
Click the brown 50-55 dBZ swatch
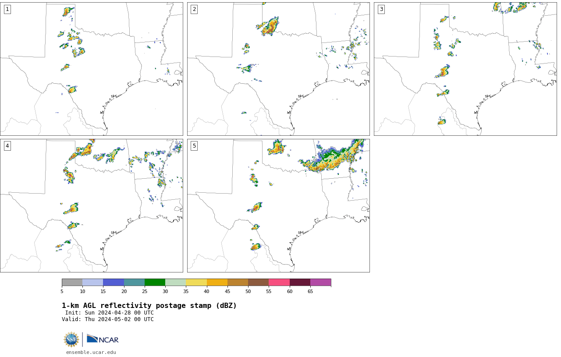[x=259, y=282]
